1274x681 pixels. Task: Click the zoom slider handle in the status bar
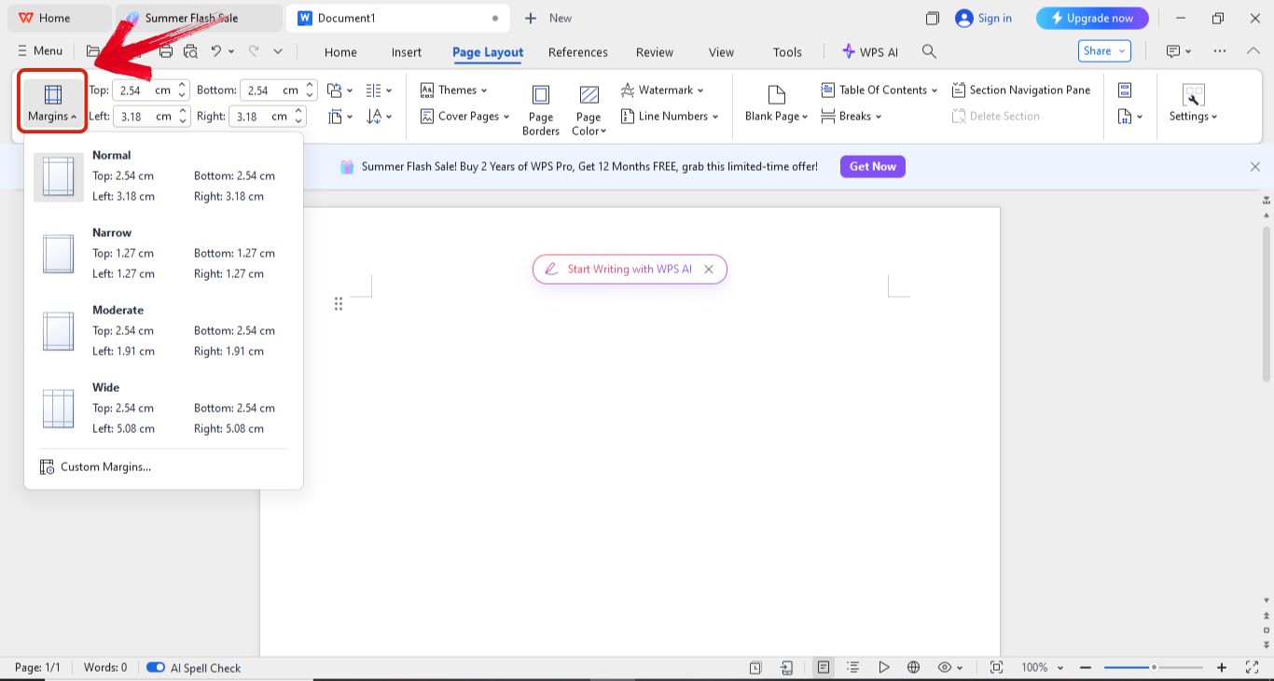1154,667
